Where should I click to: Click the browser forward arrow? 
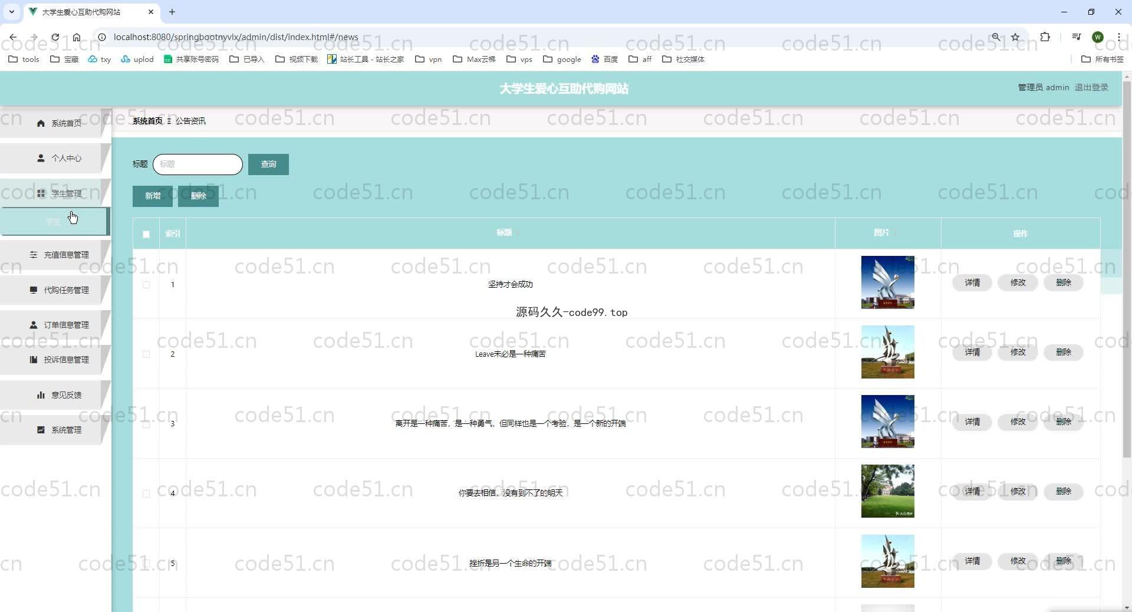[34, 37]
